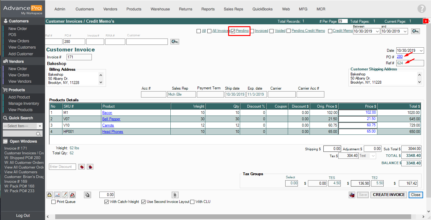The height and width of the screenshot is (220, 431).
Task: Click remove discount tag icon
Action: (x=90, y=167)
